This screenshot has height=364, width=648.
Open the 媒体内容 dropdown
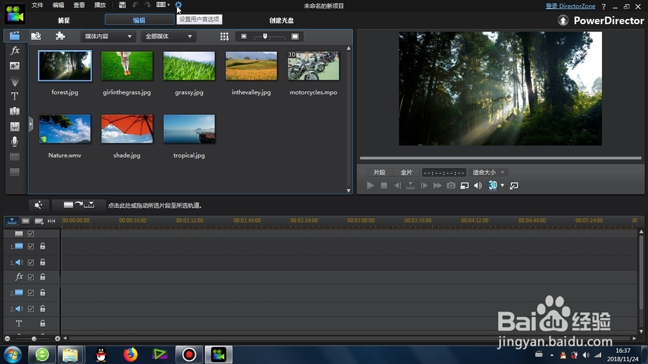pos(108,36)
